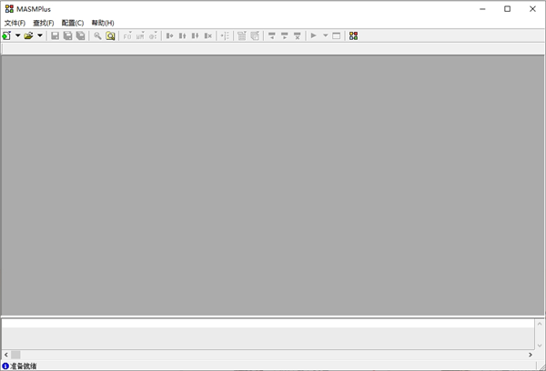This screenshot has width=546, height=371.
Task: Click the indent lines icon
Action: coord(225,35)
